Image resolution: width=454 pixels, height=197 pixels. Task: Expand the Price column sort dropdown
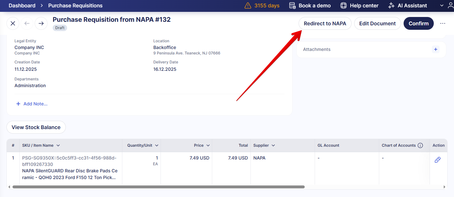click(x=208, y=145)
